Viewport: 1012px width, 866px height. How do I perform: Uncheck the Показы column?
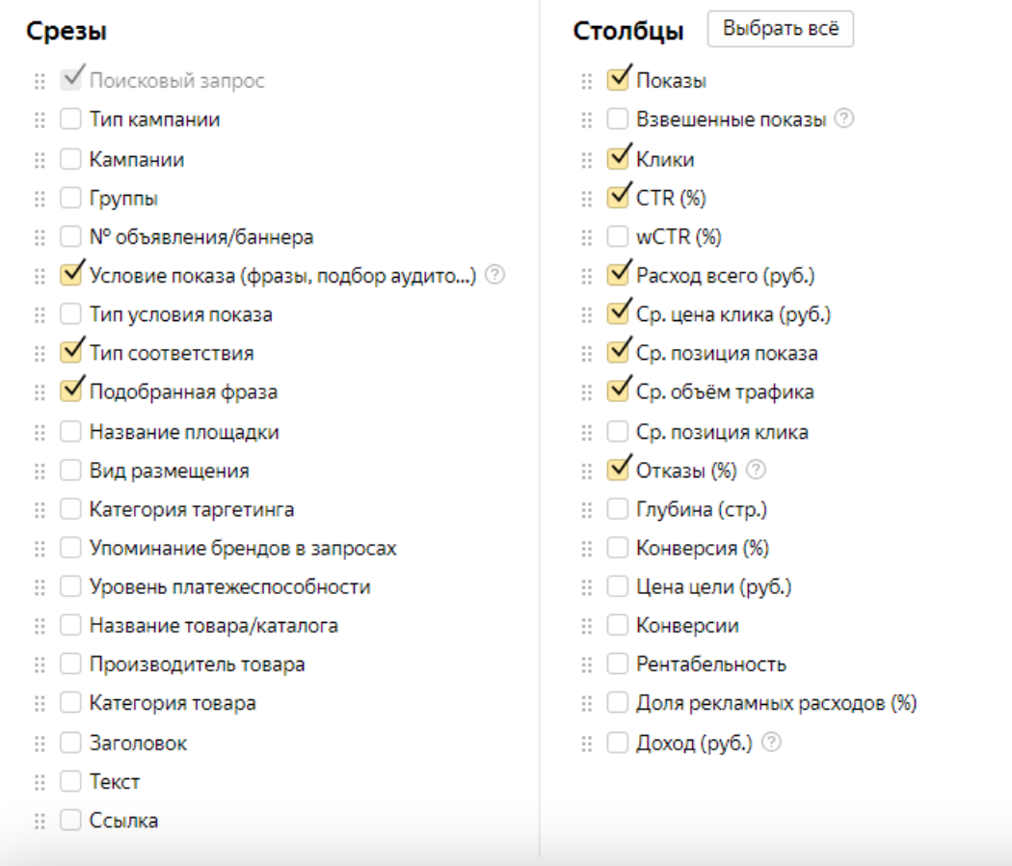618,80
